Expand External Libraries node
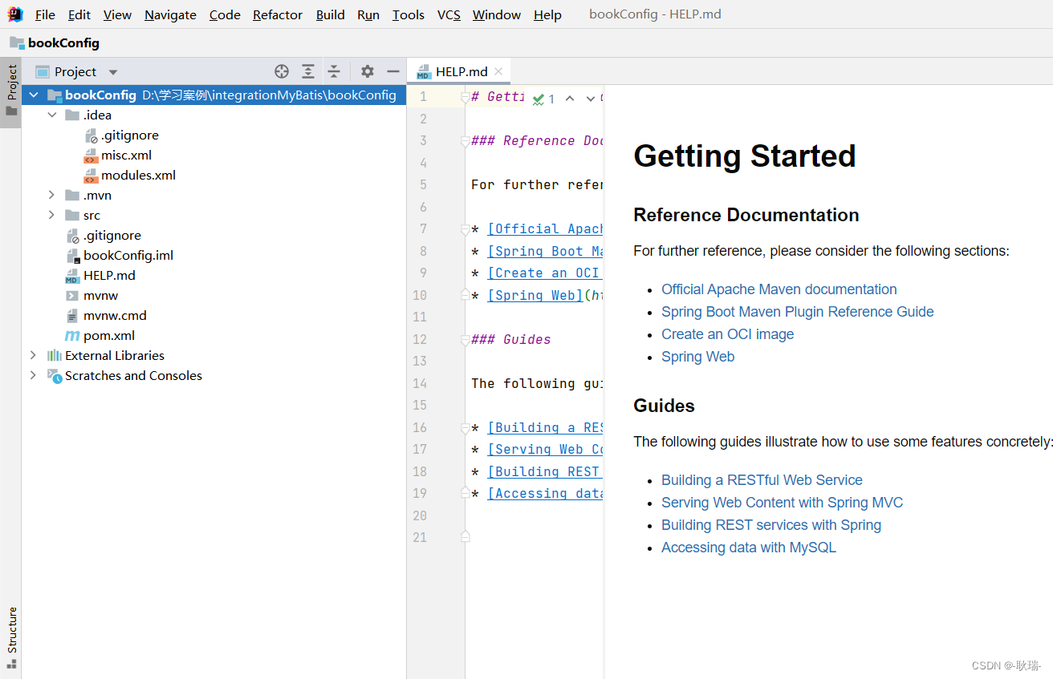1053x679 pixels. (x=34, y=356)
